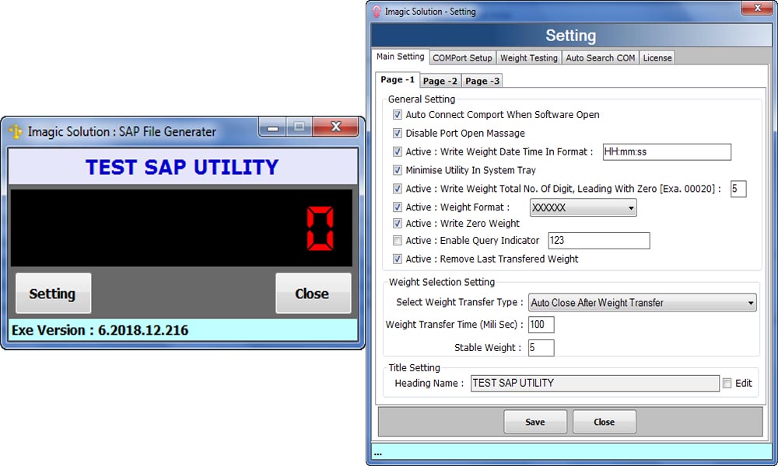Select the Page -1 sub-tab

click(398, 80)
